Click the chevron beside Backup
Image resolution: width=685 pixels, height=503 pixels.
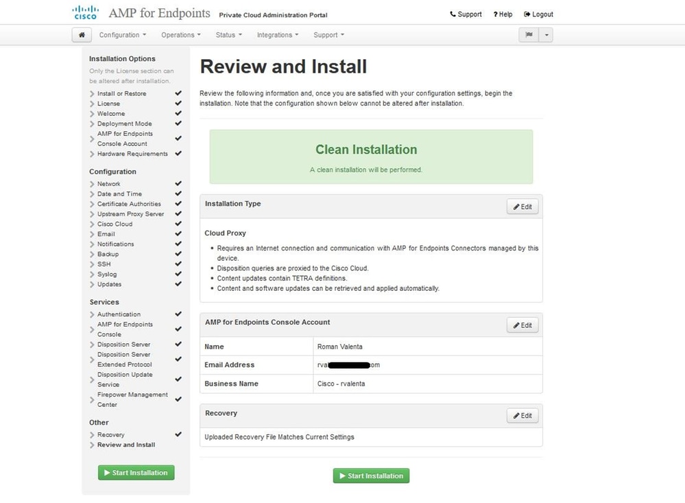92,255
